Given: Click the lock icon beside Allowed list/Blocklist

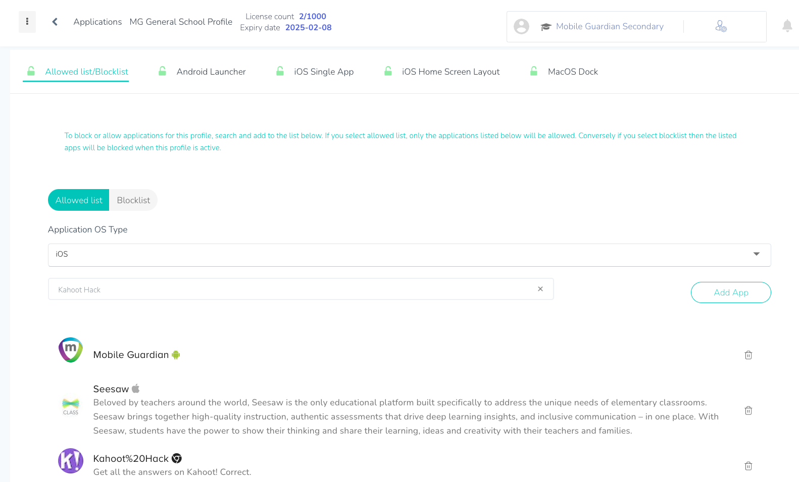Looking at the screenshot, I should [31, 71].
